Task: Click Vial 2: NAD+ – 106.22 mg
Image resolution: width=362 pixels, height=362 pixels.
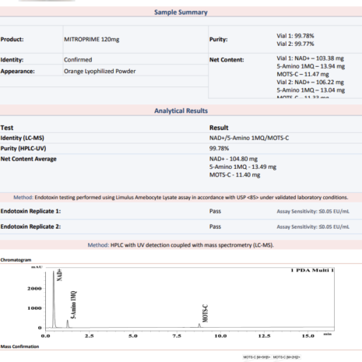Action: click(310, 83)
